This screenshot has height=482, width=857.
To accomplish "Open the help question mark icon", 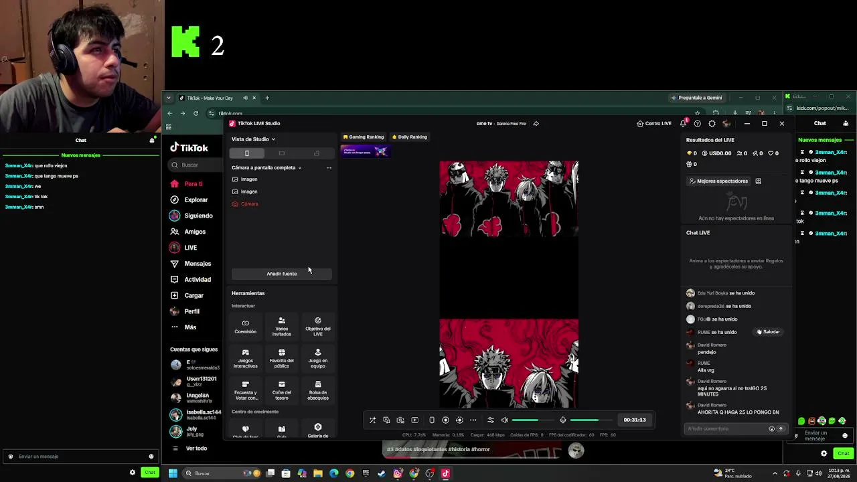I will [698, 123].
